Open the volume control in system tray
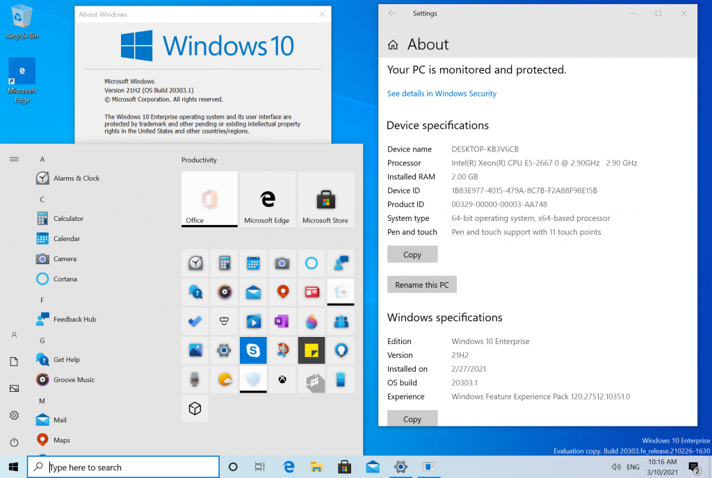The width and height of the screenshot is (712, 478). click(x=616, y=467)
